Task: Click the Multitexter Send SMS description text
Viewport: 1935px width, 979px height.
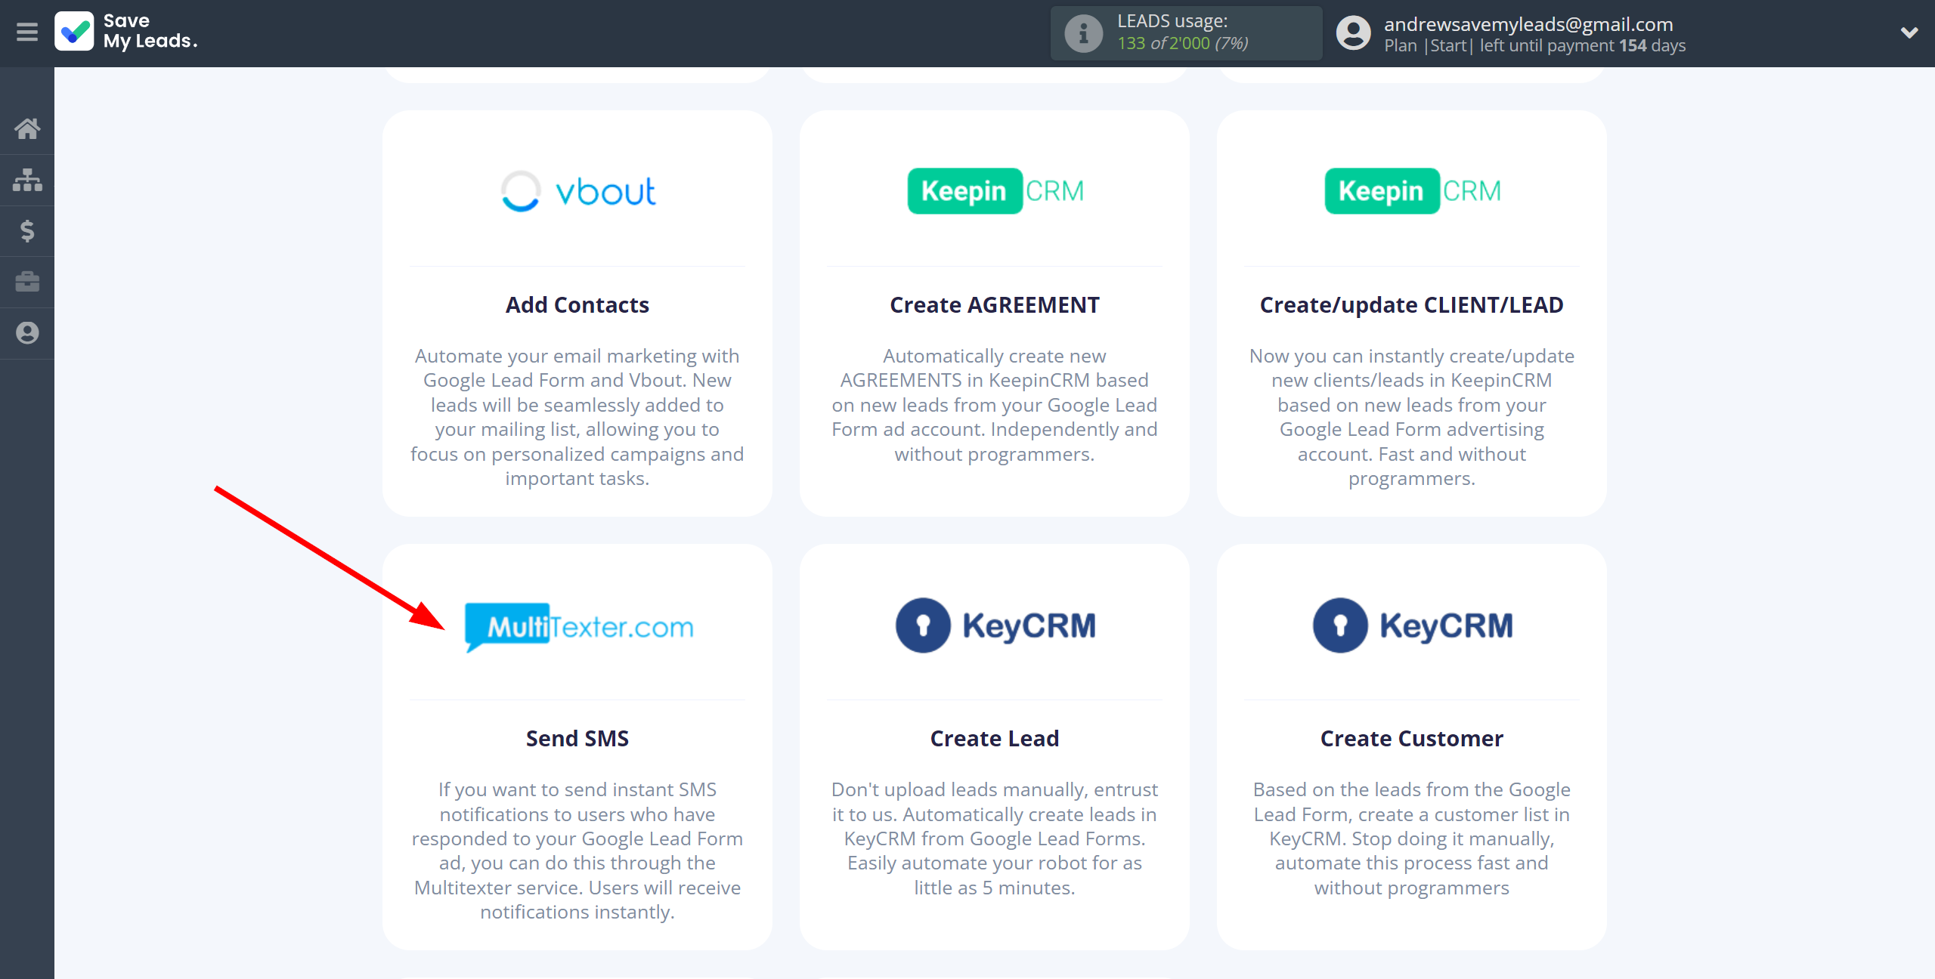Action: (x=577, y=851)
